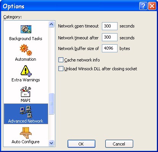The image size is (158, 152).
Task: Open the Automation gears icon
Action: click(26, 50)
